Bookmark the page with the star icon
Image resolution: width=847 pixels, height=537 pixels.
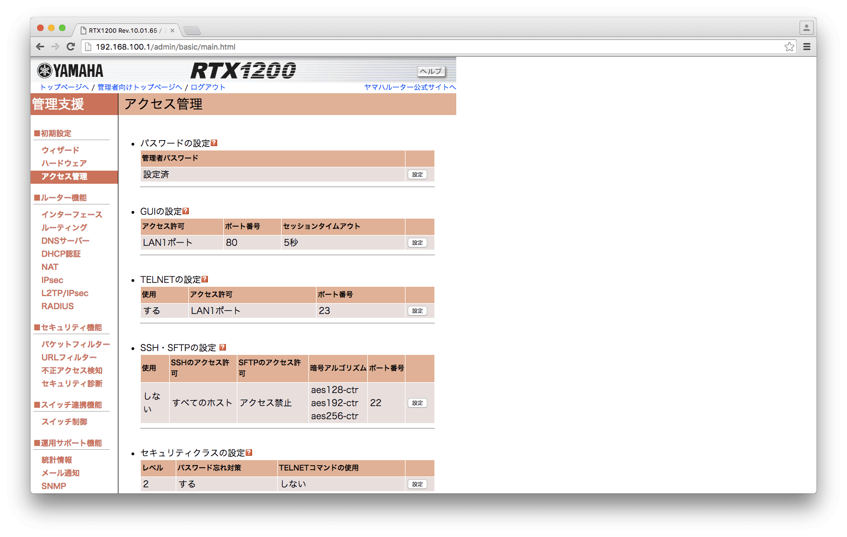tap(789, 47)
